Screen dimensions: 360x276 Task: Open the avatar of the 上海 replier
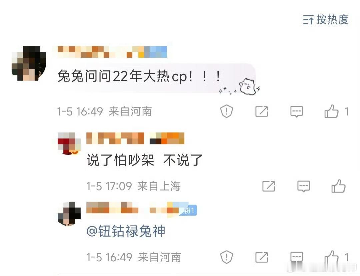tap(69, 144)
